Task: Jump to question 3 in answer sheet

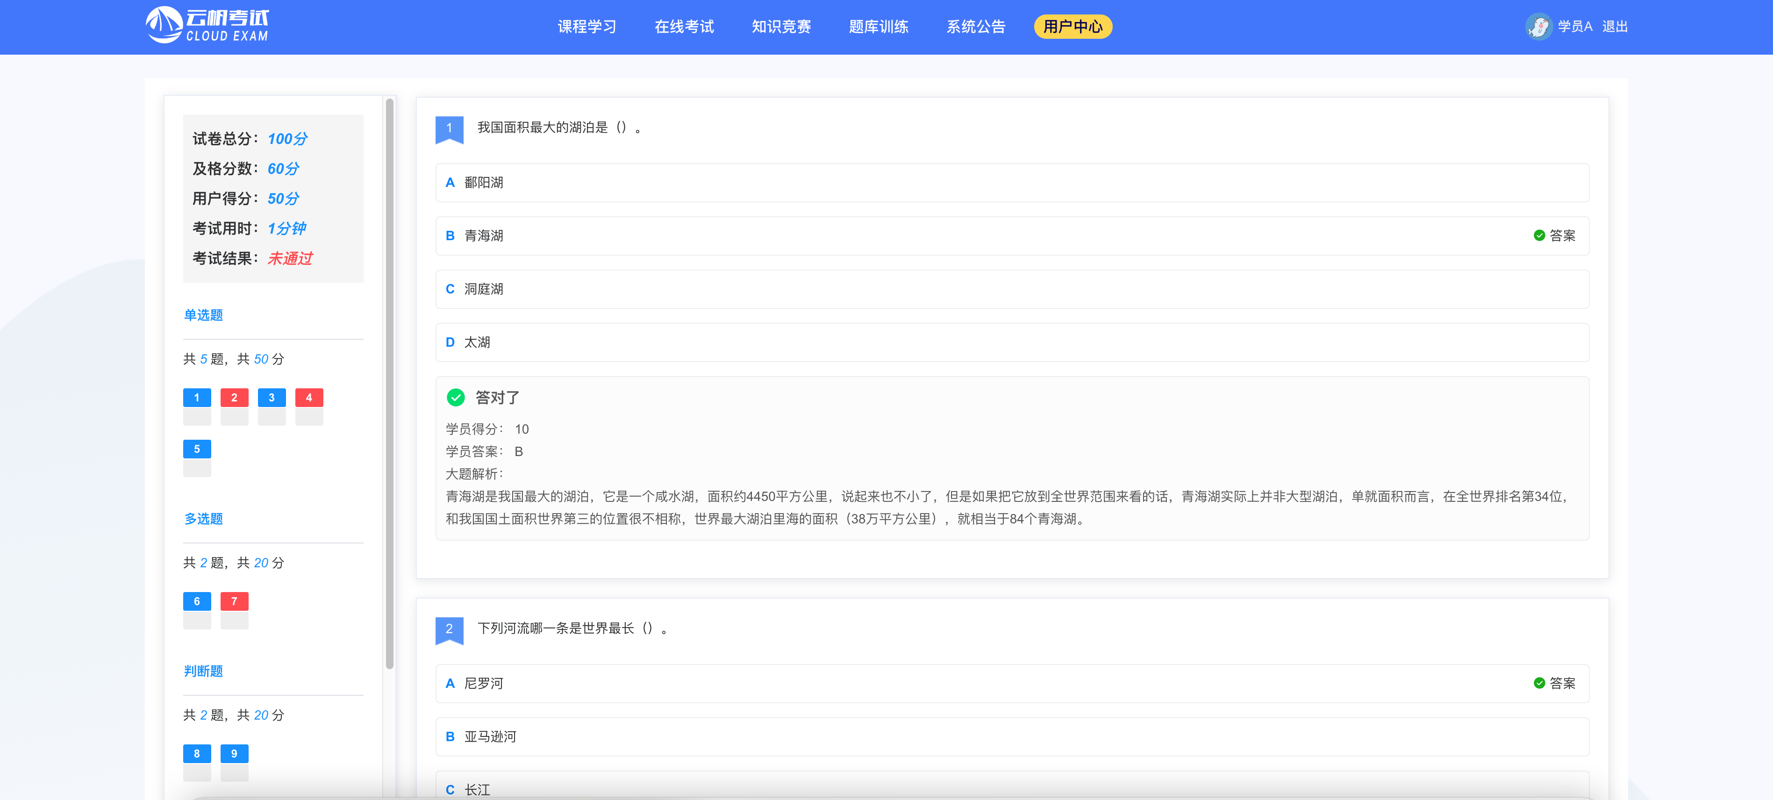Action: [x=271, y=397]
